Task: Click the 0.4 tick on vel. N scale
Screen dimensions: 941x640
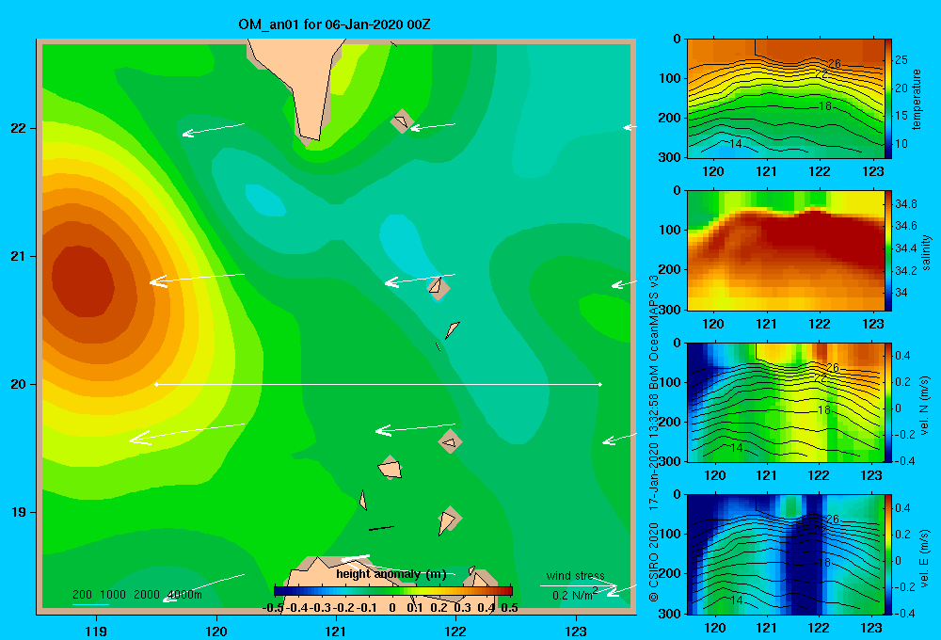Action: tap(902, 356)
